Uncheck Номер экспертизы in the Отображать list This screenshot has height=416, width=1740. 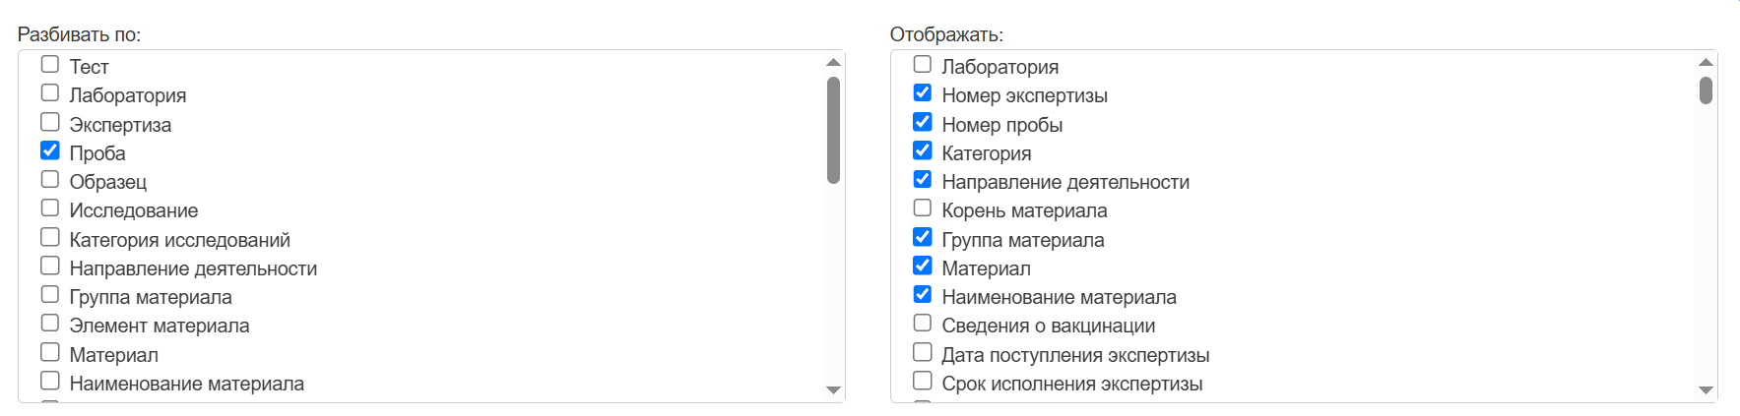923,93
